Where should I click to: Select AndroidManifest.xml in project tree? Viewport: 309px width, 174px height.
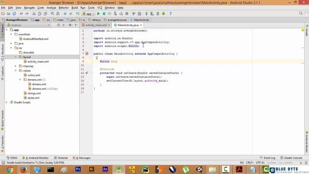[x=34, y=39]
